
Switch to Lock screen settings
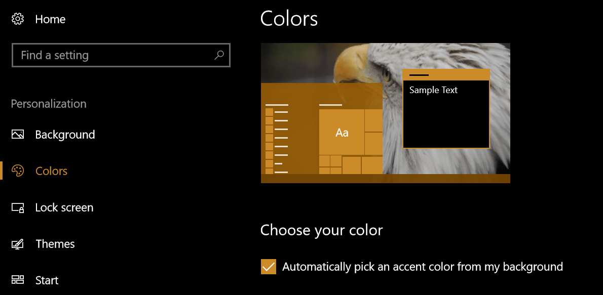click(x=64, y=207)
